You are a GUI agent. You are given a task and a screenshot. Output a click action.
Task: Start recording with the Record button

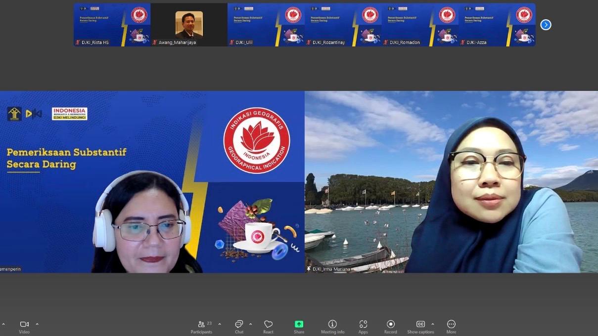point(390,326)
